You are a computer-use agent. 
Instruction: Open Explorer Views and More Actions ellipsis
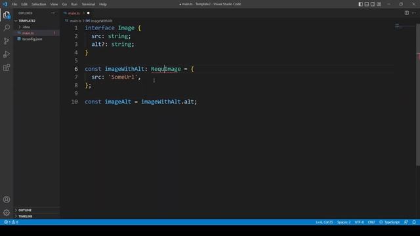(53, 13)
